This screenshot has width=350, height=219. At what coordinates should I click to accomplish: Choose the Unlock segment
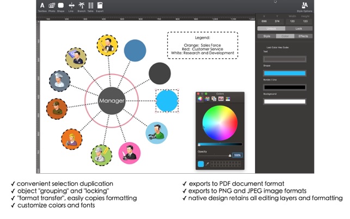pyautogui.click(x=271, y=29)
